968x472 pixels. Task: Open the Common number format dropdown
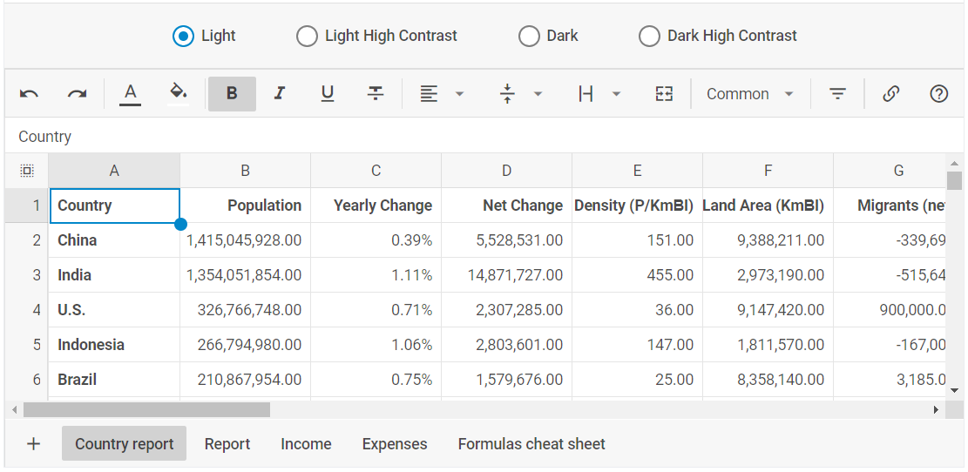coord(750,94)
